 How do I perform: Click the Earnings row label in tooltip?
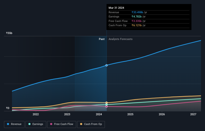[x=114, y=16]
